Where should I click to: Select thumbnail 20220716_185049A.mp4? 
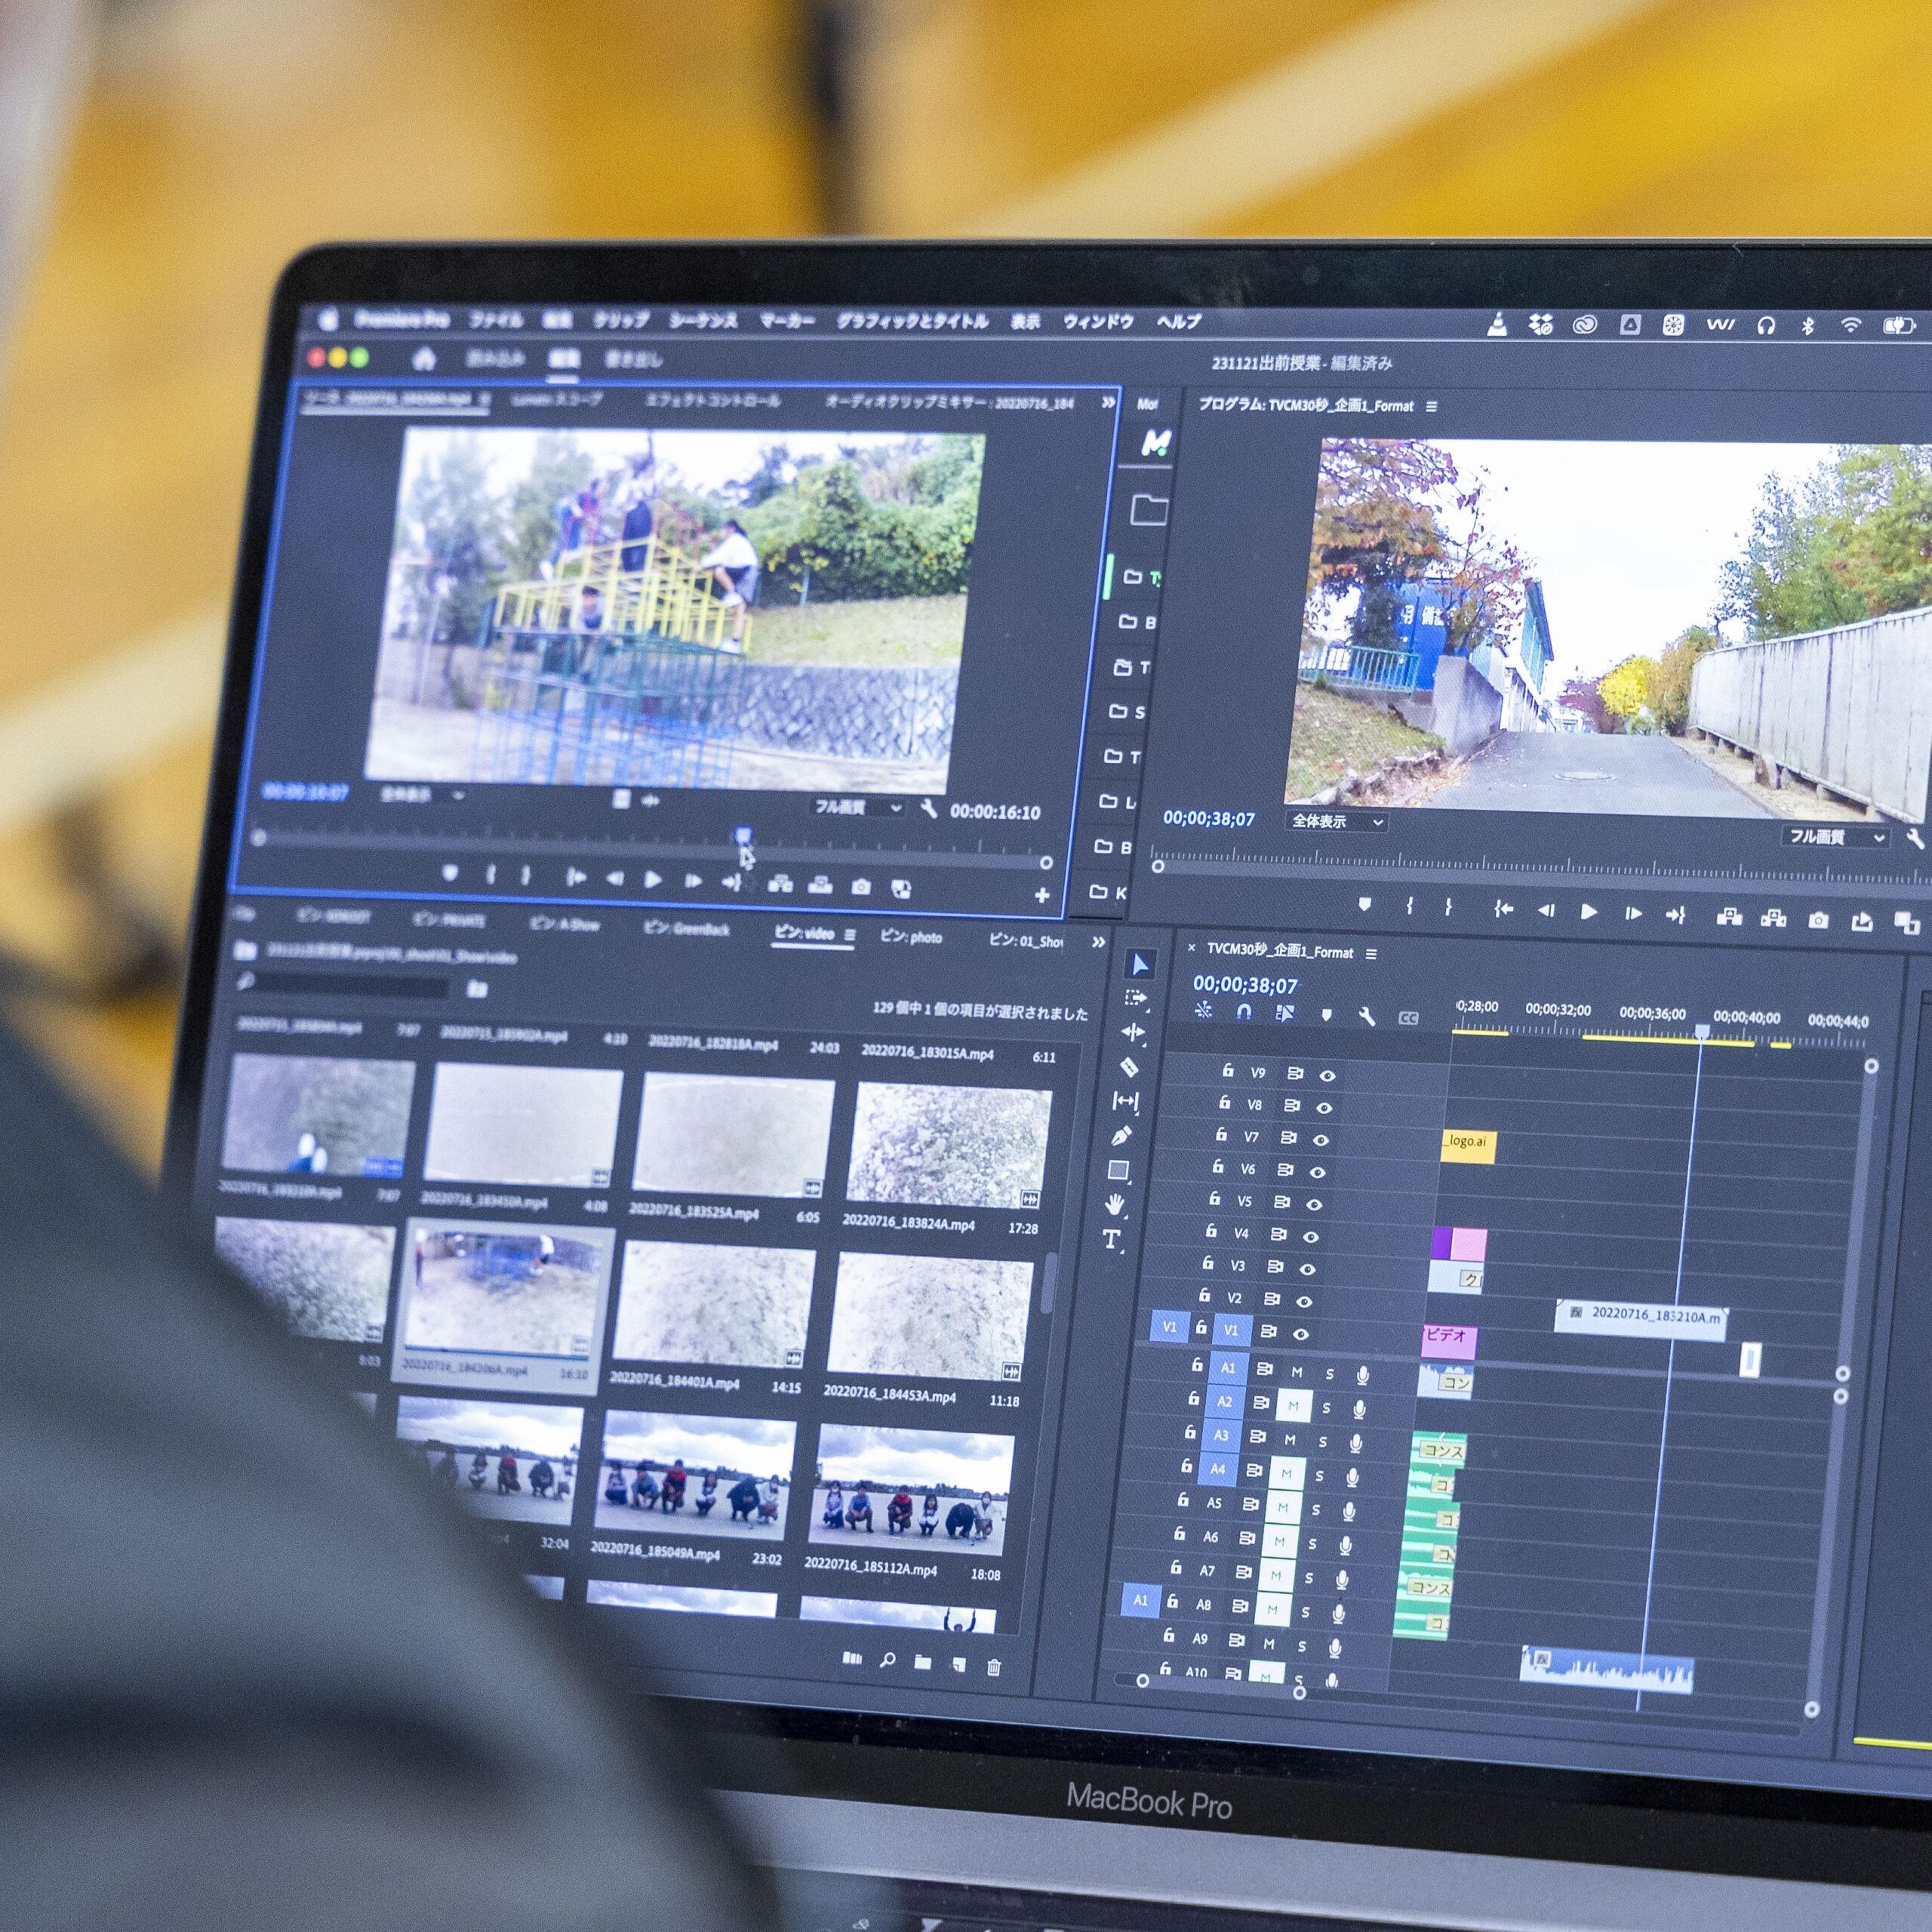695,1475
